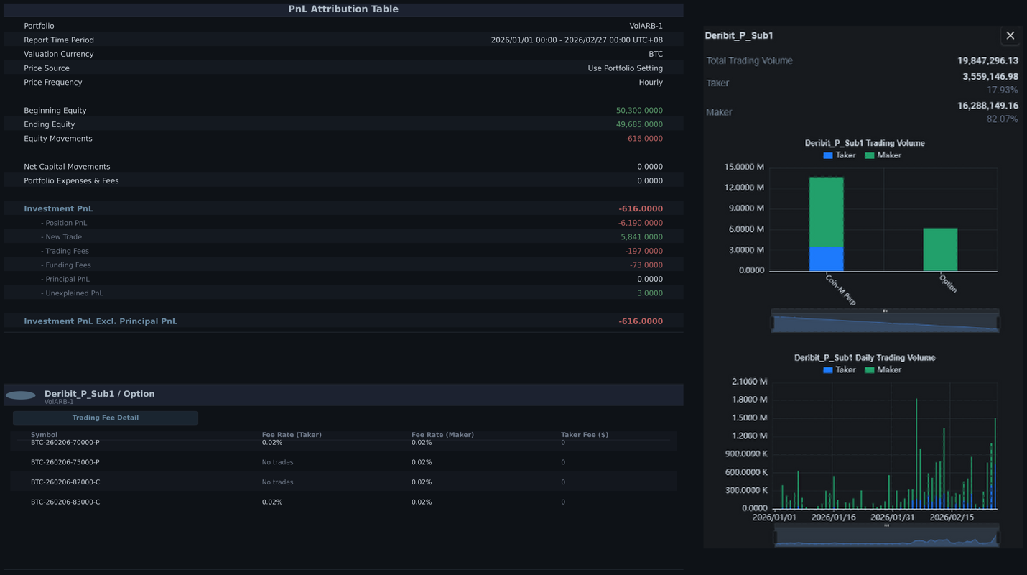The height and width of the screenshot is (575, 1027).
Task: Click the Maker volume value 16,288,149.16
Action: point(987,106)
